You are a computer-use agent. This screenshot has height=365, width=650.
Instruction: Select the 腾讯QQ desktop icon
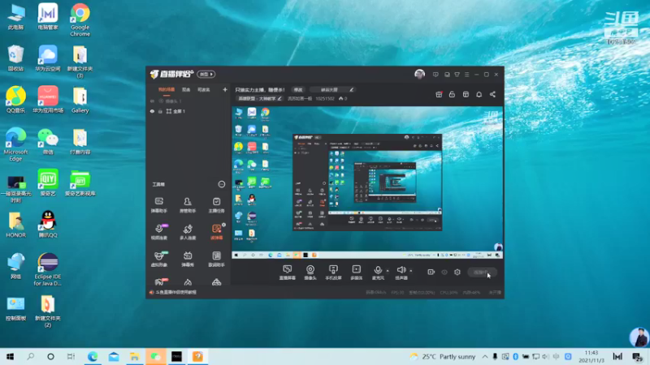(x=48, y=224)
